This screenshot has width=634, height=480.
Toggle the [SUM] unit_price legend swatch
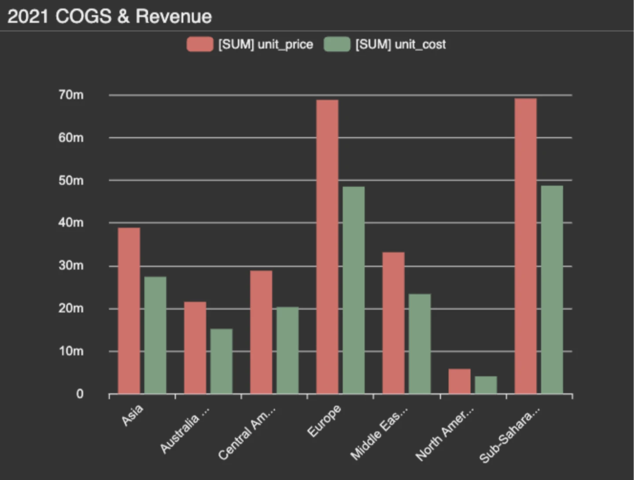tap(200, 44)
